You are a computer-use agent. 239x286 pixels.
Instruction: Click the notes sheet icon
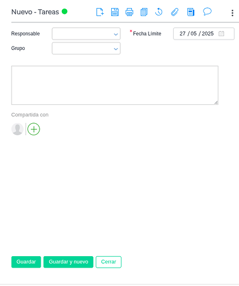(191, 12)
